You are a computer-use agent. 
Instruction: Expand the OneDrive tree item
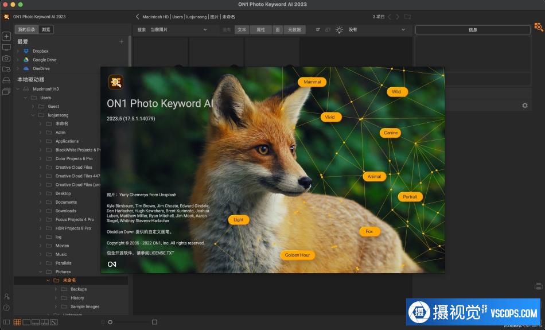[18, 68]
